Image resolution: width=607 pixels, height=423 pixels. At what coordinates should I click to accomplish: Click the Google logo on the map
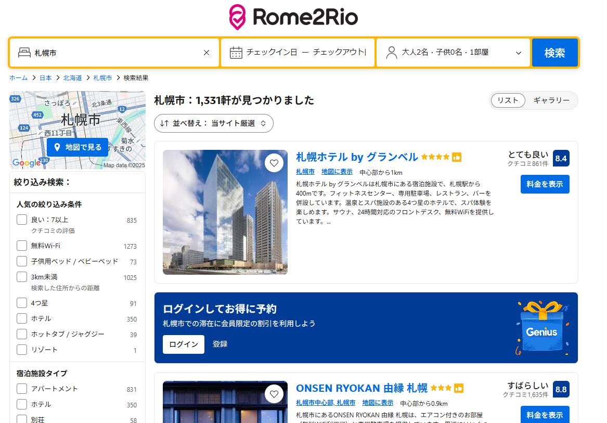[27, 163]
